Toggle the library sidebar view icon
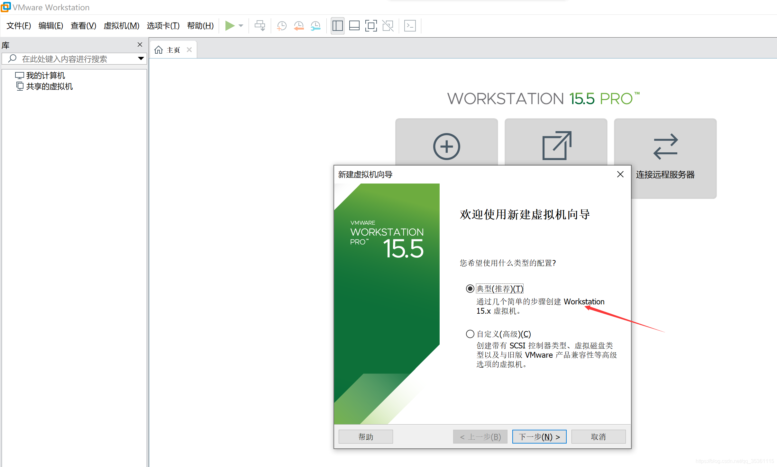 point(337,26)
